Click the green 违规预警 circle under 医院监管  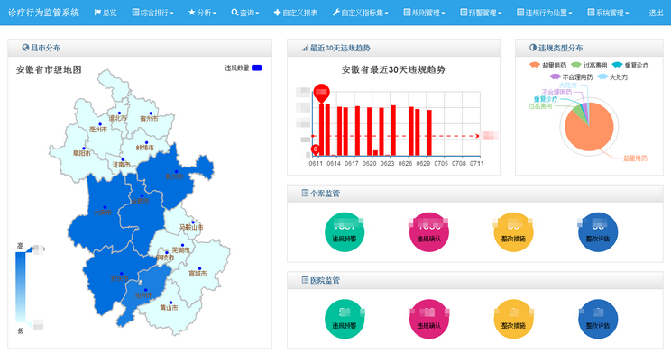point(344,319)
